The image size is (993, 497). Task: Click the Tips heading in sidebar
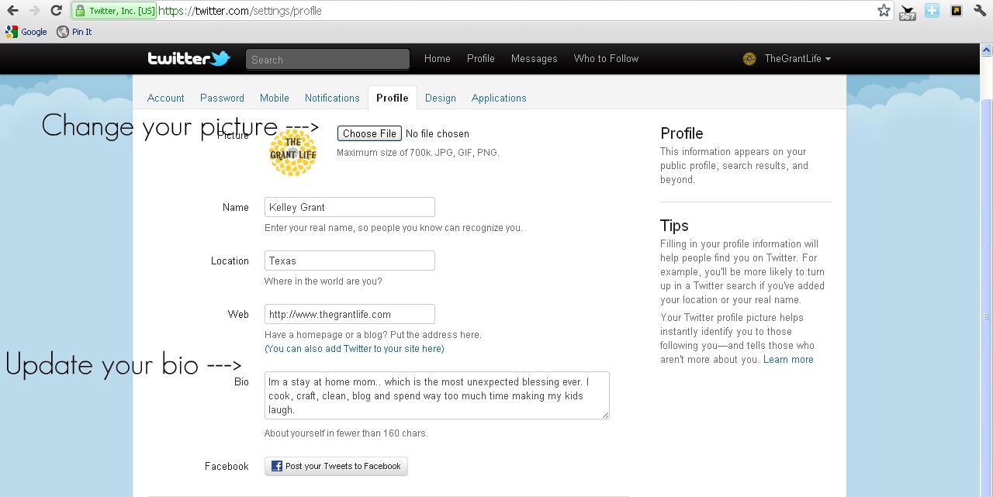click(674, 226)
